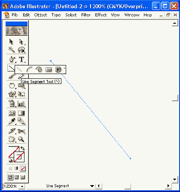The width and height of the screenshot is (180, 192).
Task: Select the Eyedropper tool
Action: (x=12, y=121)
